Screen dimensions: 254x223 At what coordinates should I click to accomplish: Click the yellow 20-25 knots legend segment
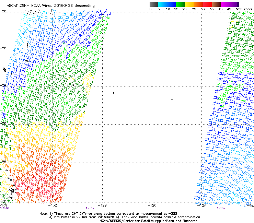[x=189, y=4]
